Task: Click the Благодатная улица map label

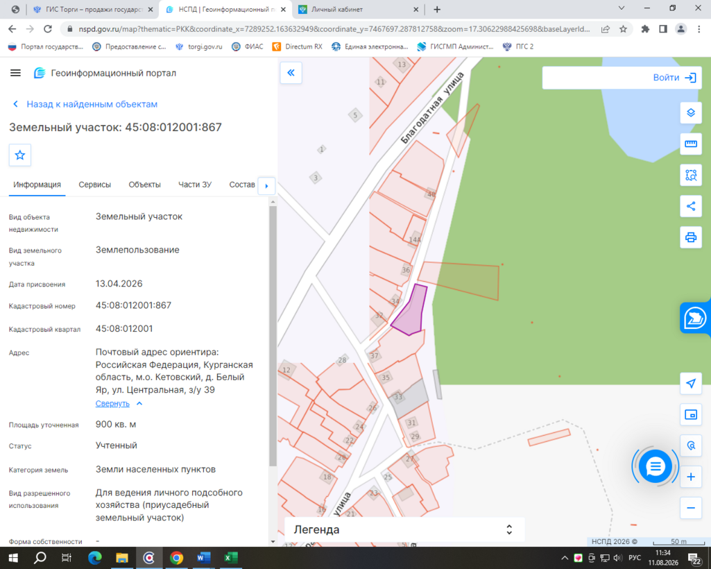Action: pos(432,108)
